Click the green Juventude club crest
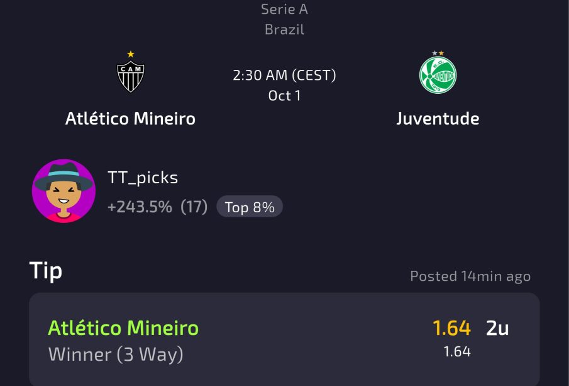 438,75
